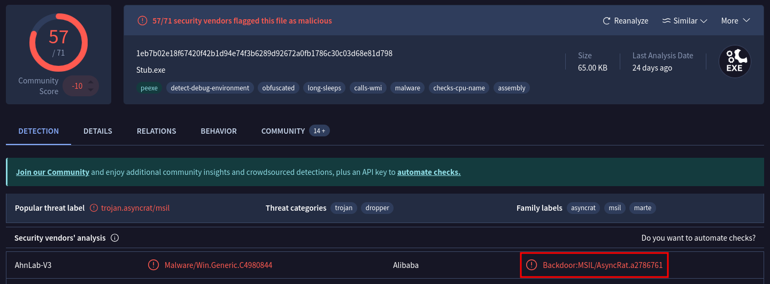Viewport: 770px width, 284px height.
Task: Expand the Similar dropdown chevron
Action: [704, 21]
